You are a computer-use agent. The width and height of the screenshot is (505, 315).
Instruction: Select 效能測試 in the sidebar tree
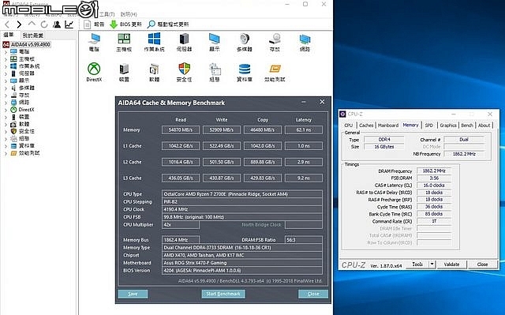pyautogui.click(x=25, y=153)
